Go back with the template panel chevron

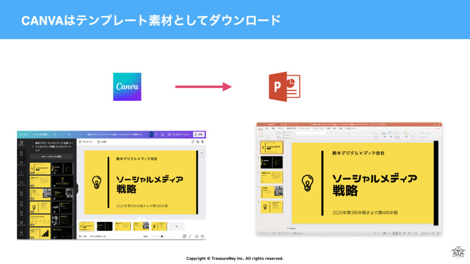33,147
